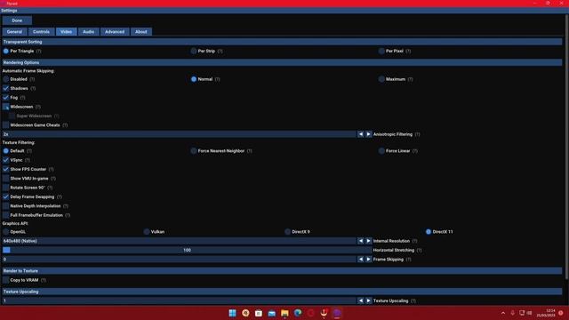
Task: Launch Microsoft Edge from the taskbar
Action: [x=298, y=313]
